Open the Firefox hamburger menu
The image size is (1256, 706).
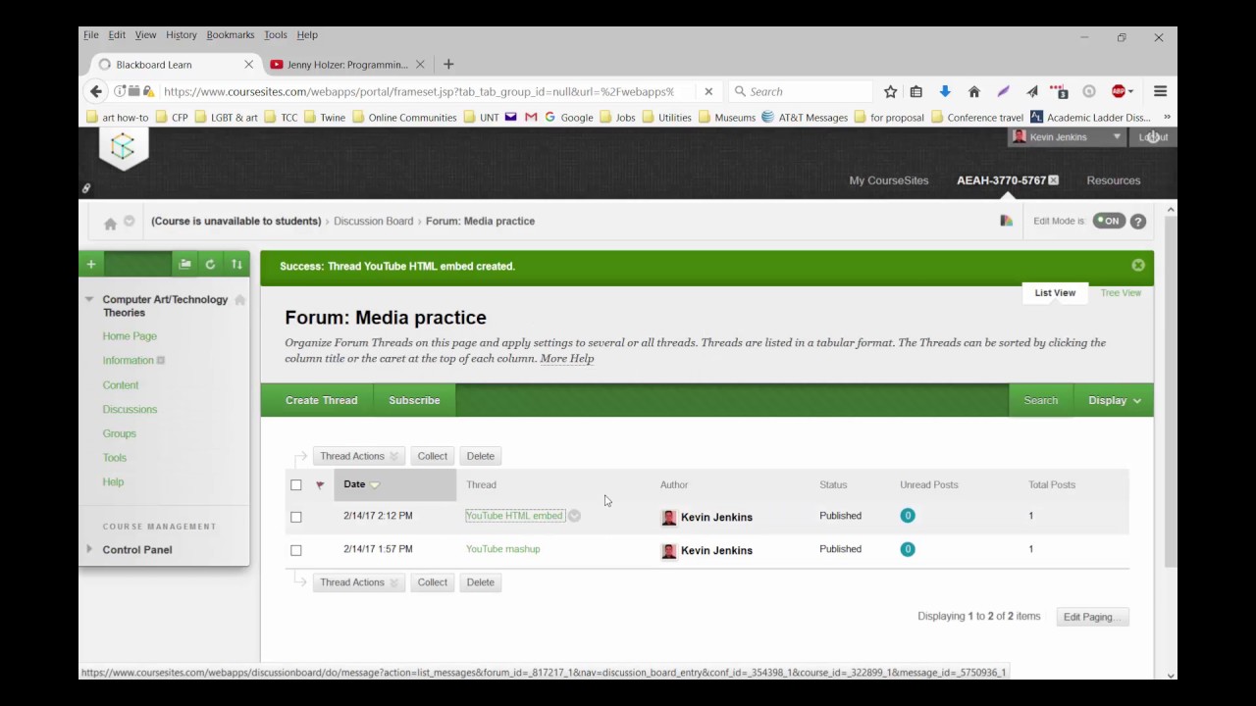1160,91
